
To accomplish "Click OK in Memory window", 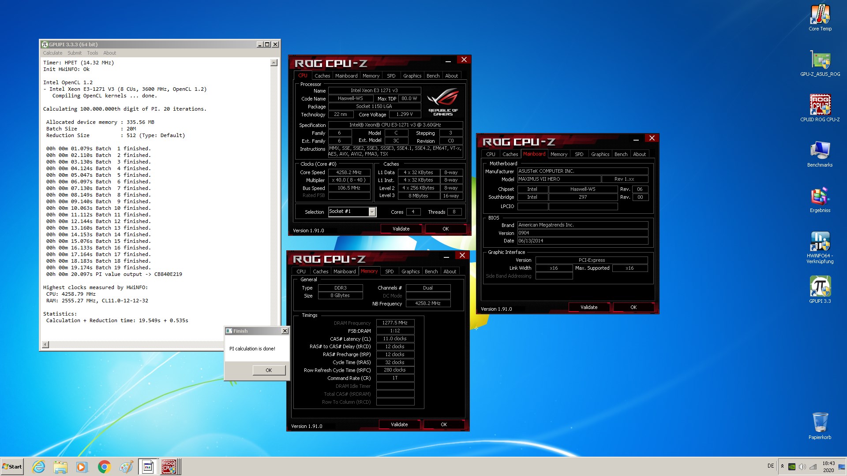I will pyautogui.click(x=444, y=424).
